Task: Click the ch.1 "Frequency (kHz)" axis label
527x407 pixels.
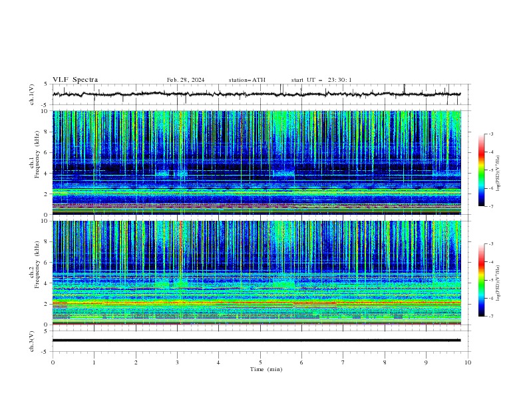Action: coord(37,155)
